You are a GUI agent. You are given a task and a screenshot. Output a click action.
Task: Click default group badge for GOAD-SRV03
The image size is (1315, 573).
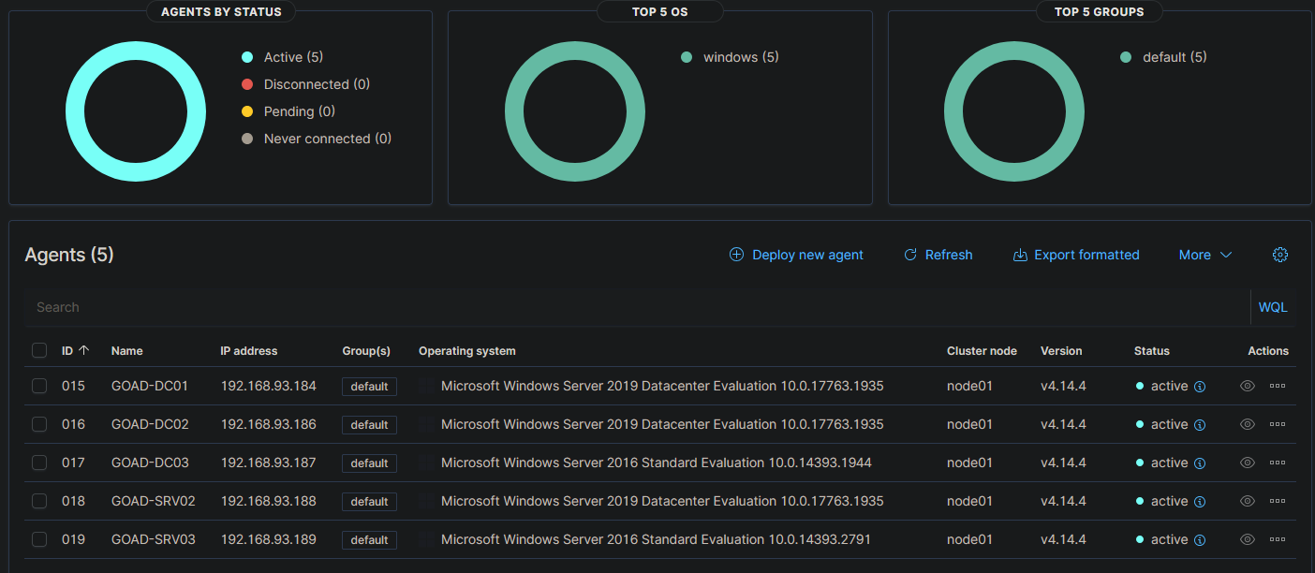pos(369,540)
